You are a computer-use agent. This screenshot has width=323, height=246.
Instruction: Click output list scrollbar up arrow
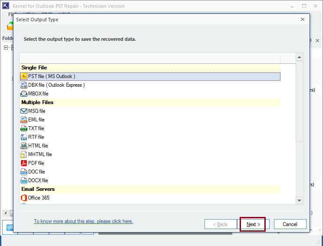[x=299, y=57]
